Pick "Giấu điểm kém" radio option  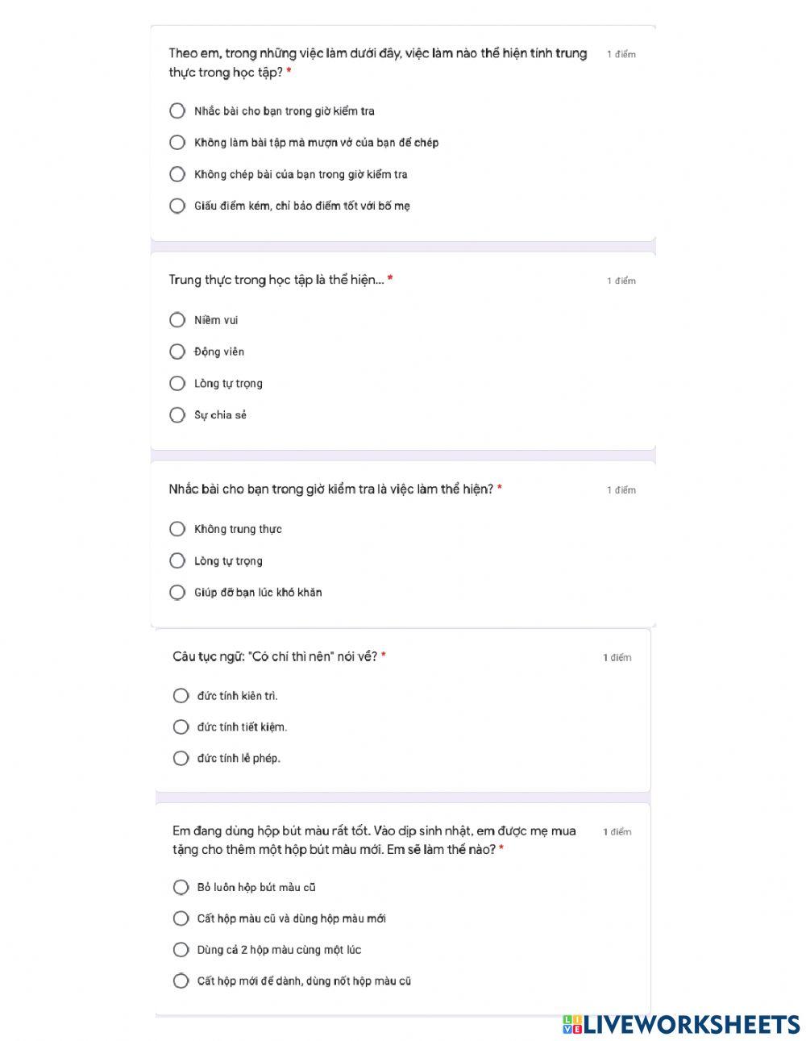(x=177, y=206)
